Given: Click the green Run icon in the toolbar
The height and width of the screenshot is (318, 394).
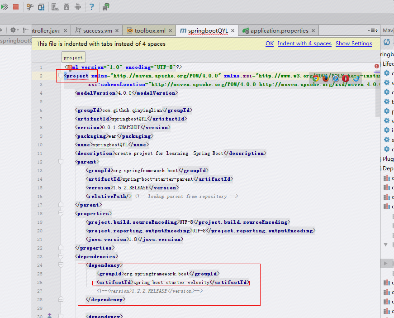Looking at the screenshot, I should point(4,7).
